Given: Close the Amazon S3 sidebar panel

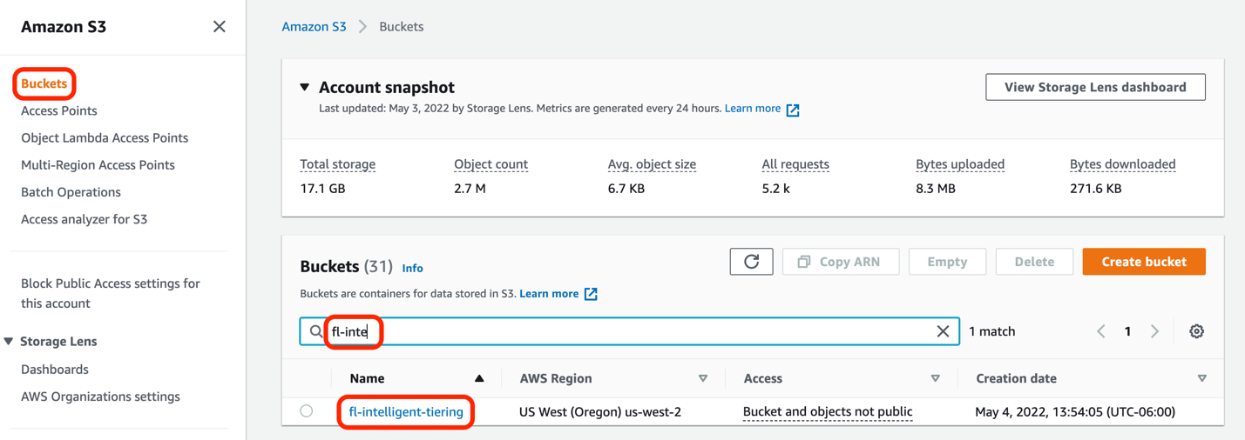Looking at the screenshot, I should point(220,27).
